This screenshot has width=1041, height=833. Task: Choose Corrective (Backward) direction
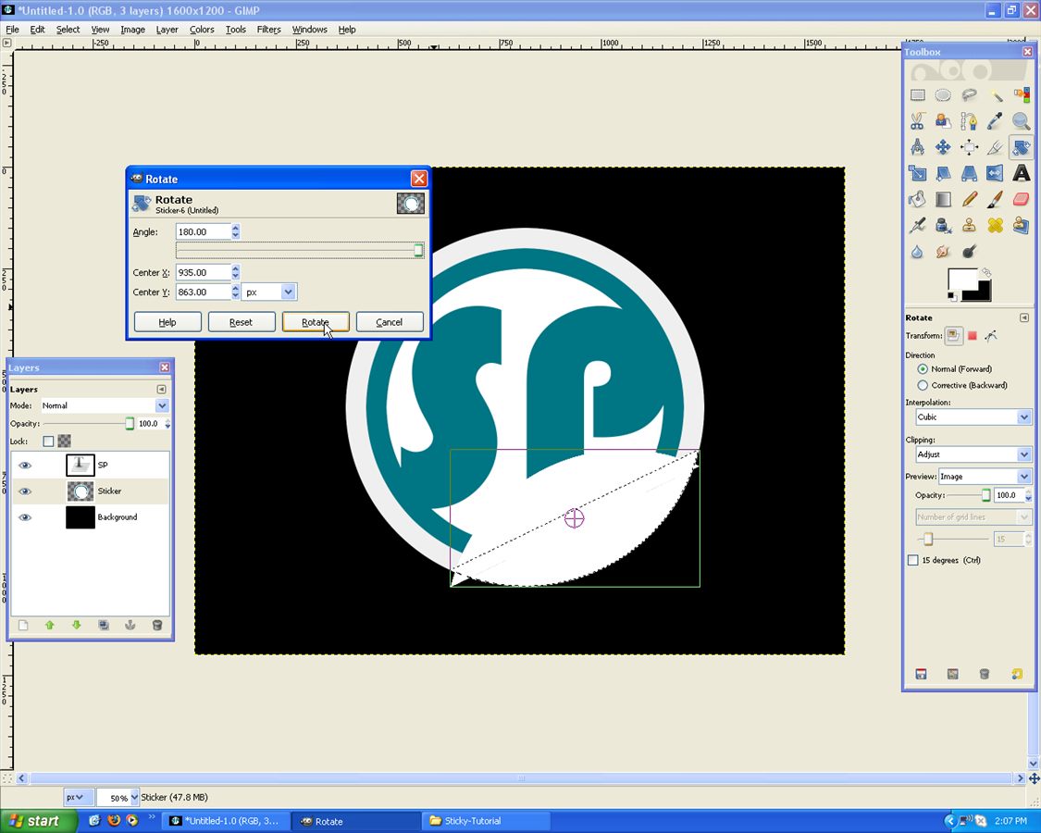(923, 385)
